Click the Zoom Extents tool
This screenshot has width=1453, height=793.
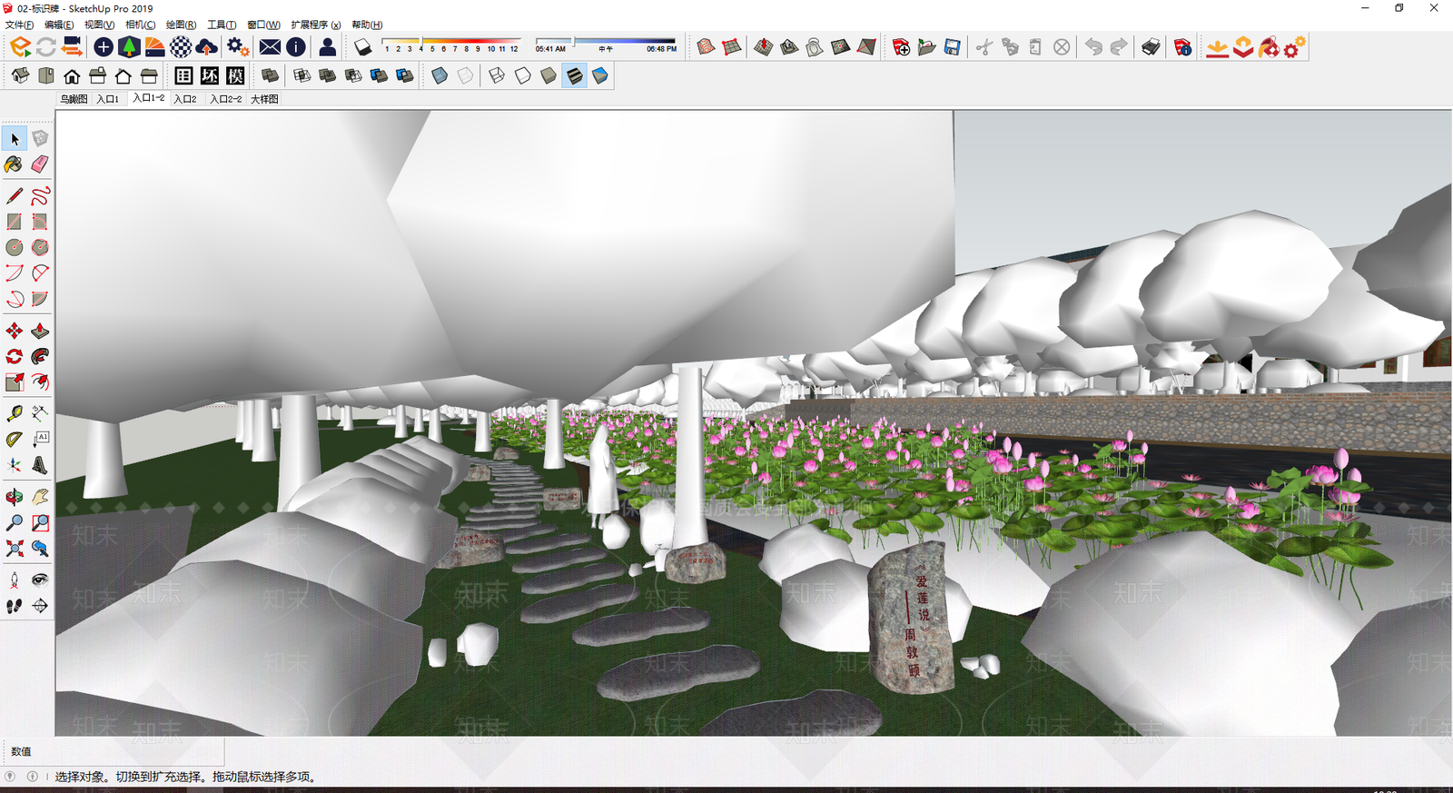click(15, 548)
